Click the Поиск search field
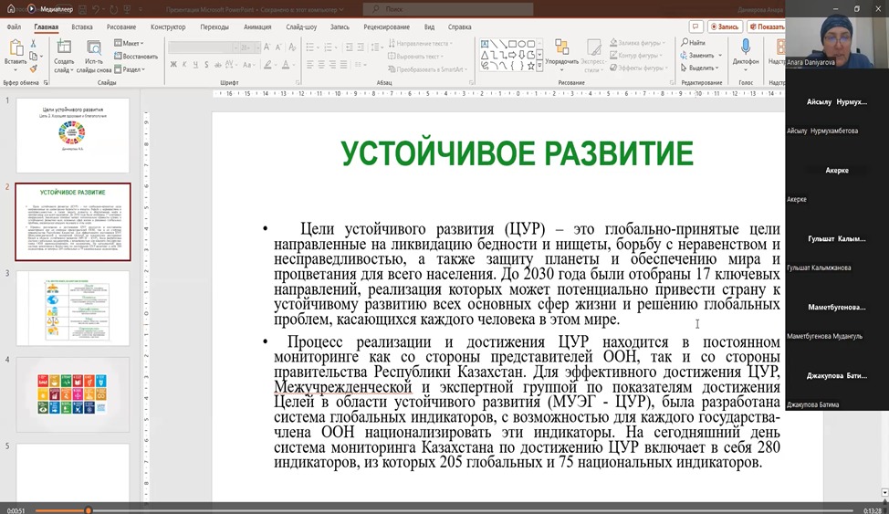889x514 pixels. click(x=448, y=9)
